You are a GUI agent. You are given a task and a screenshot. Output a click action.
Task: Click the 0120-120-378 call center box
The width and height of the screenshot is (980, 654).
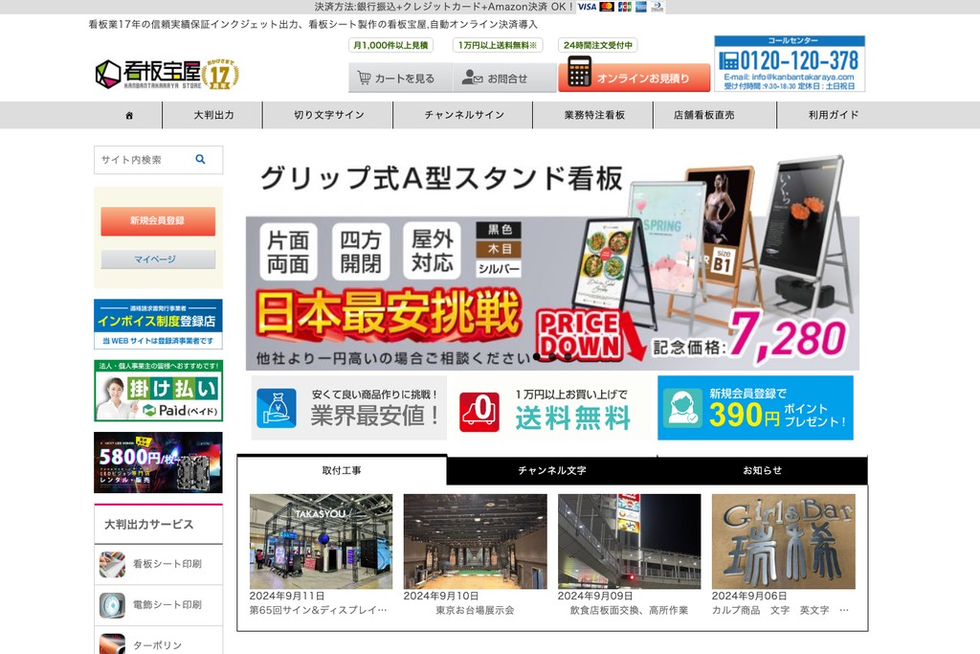[790, 64]
